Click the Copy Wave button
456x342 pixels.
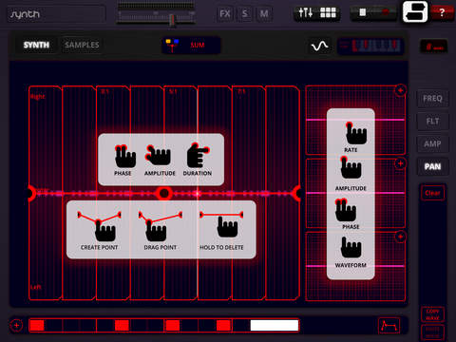(x=432, y=314)
